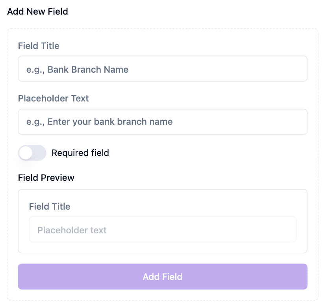
Task: Turn on the Required field switch
Action: coord(32,153)
